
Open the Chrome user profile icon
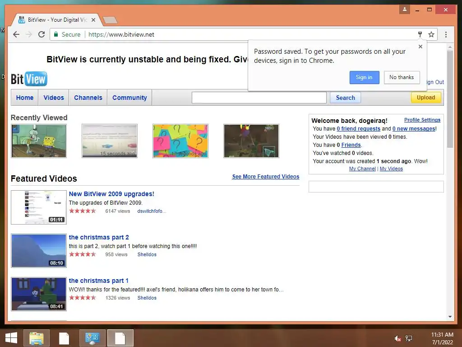point(405,9)
